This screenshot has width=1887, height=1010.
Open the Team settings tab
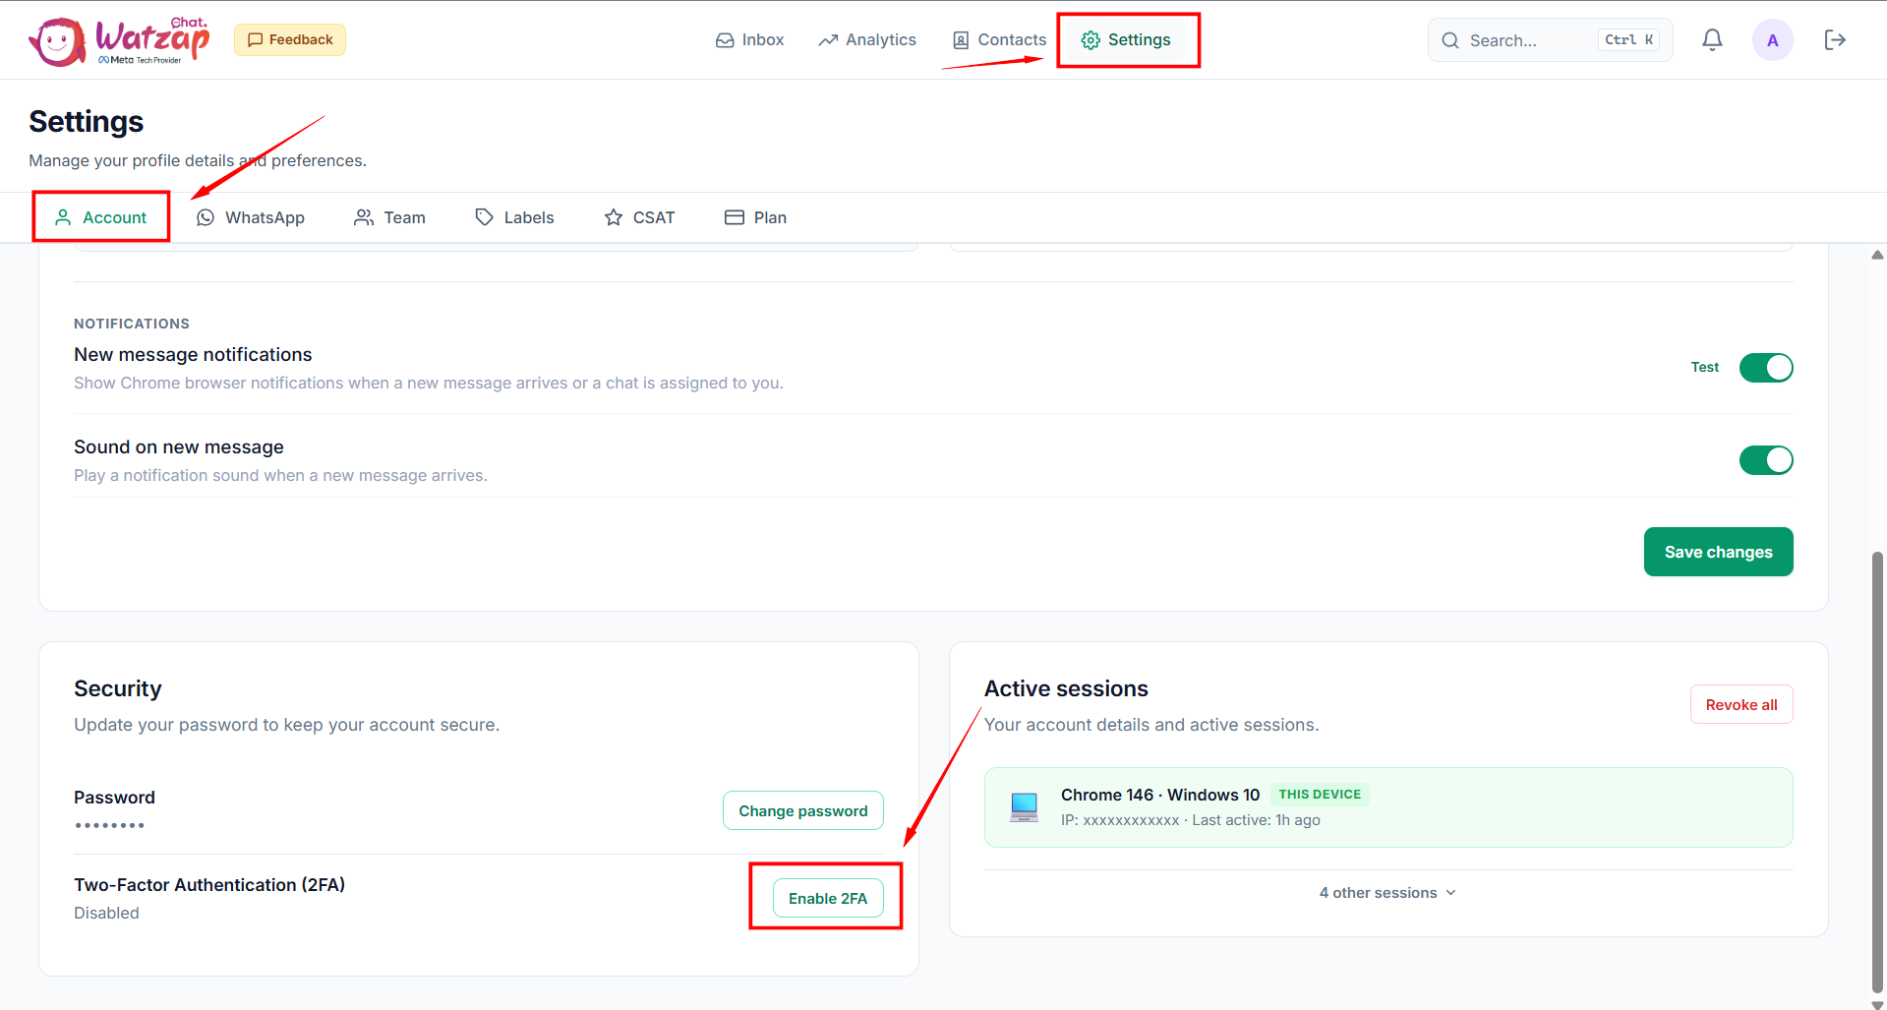pos(389,217)
